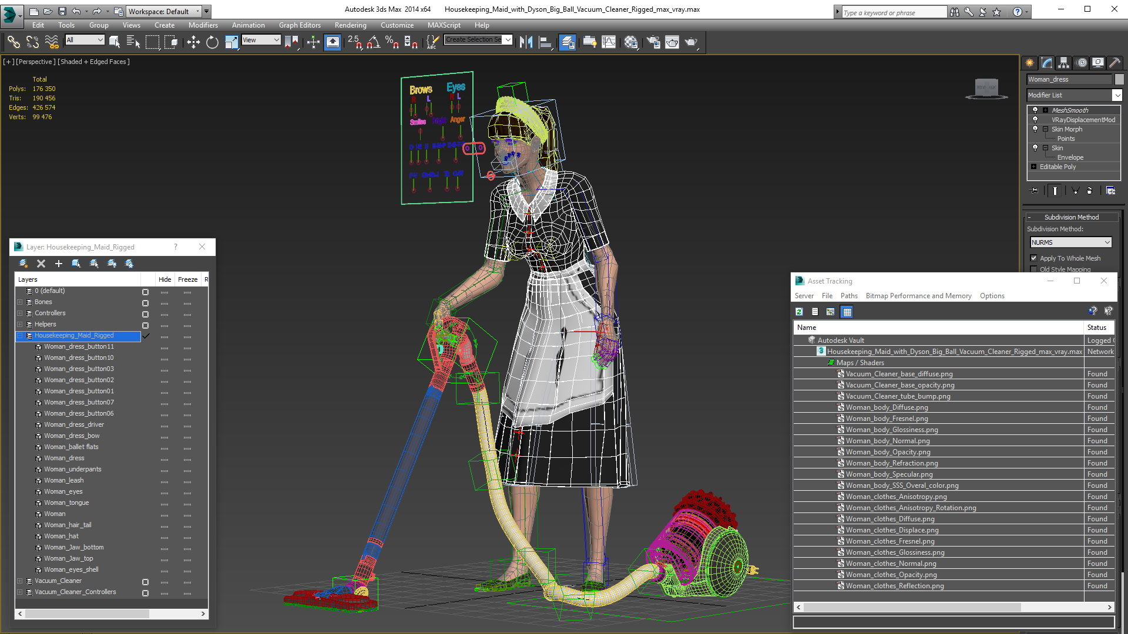Click Name column header in Asset Tracking
1128x634 pixels.
pyautogui.click(x=938, y=328)
